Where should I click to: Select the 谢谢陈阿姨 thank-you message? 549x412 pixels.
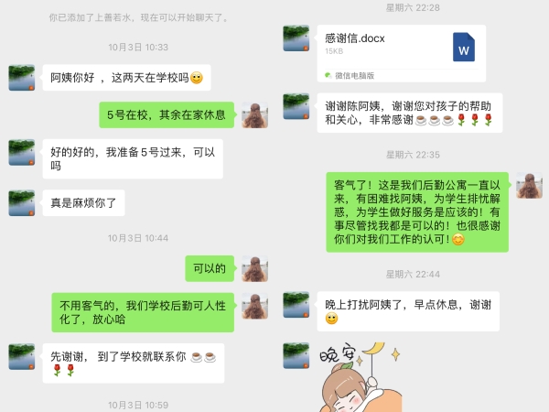(x=410, y=113)
